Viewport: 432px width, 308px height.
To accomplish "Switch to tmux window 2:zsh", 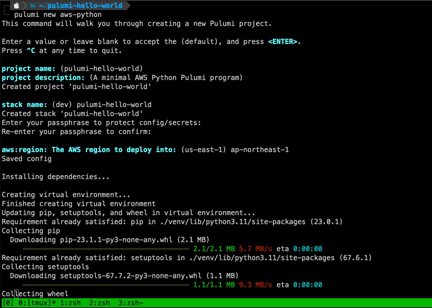I will tap(100, 303).
